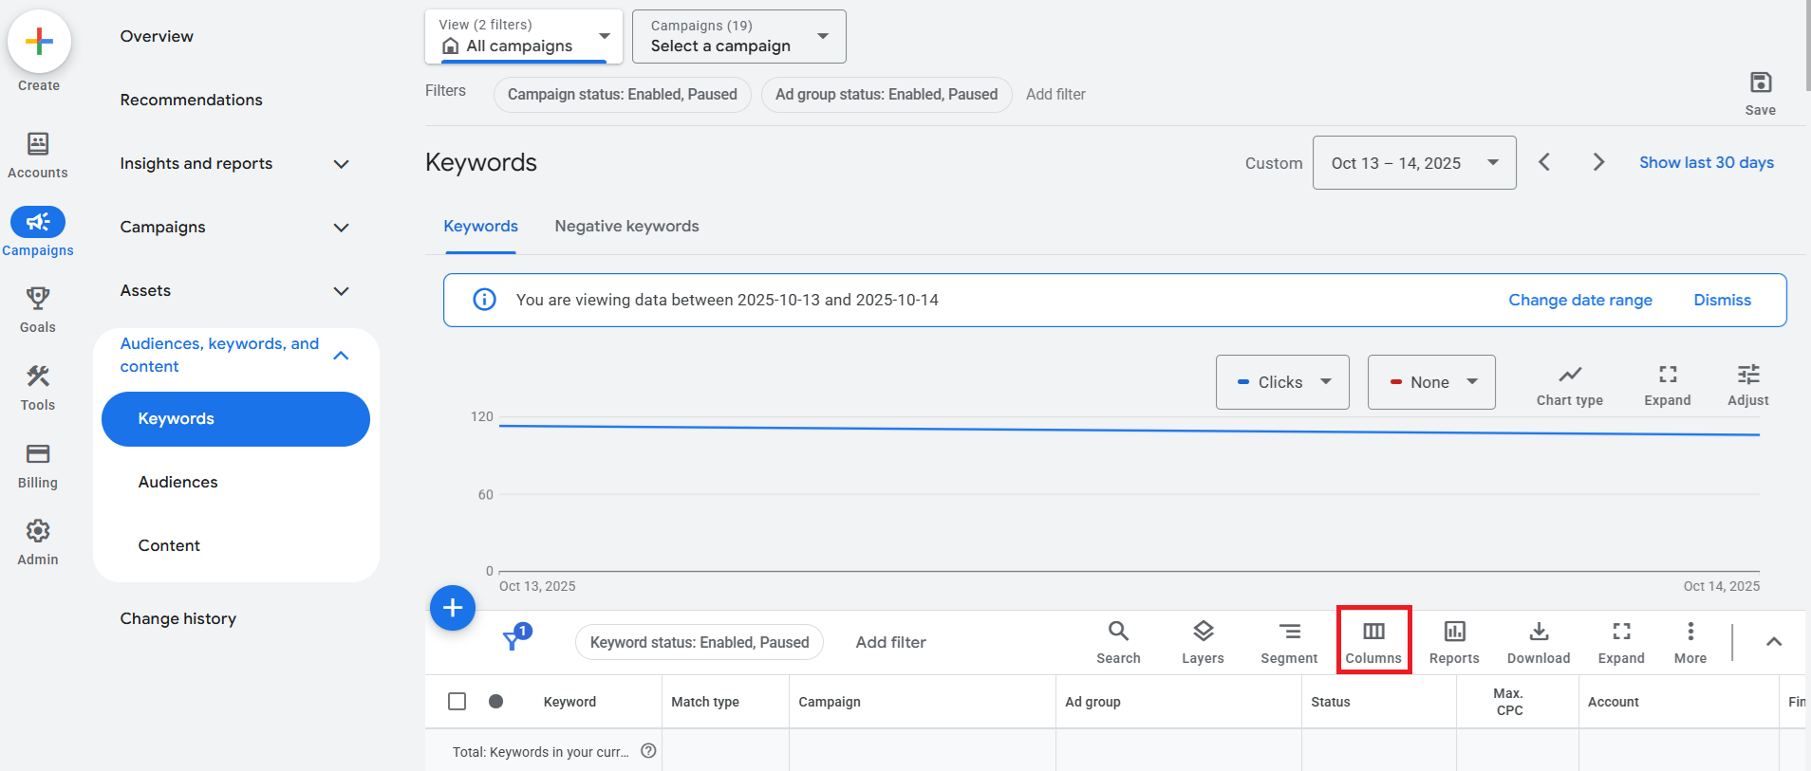Click the funnel filter toggle icon
Image resolution: width=1811 pixels, height=771 pixels.
[x=513, y=640]
